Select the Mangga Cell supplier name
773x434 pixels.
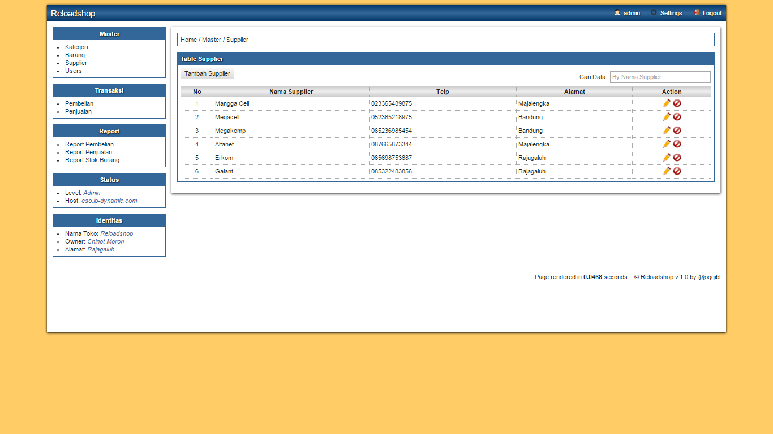click(x=232, y=103)
